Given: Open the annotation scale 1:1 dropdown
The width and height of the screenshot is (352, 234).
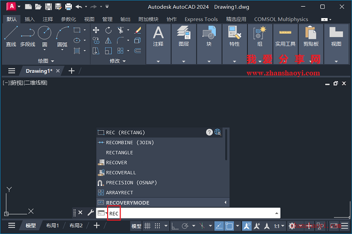Looking at the screenshot, I should pos(279,226).
